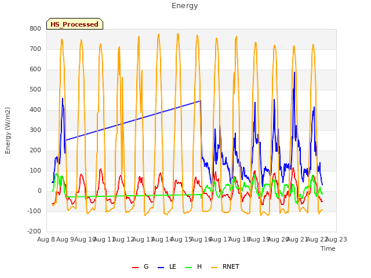
Task: Toggle the RNET series in legend
Action: click(x=225, y=266)
